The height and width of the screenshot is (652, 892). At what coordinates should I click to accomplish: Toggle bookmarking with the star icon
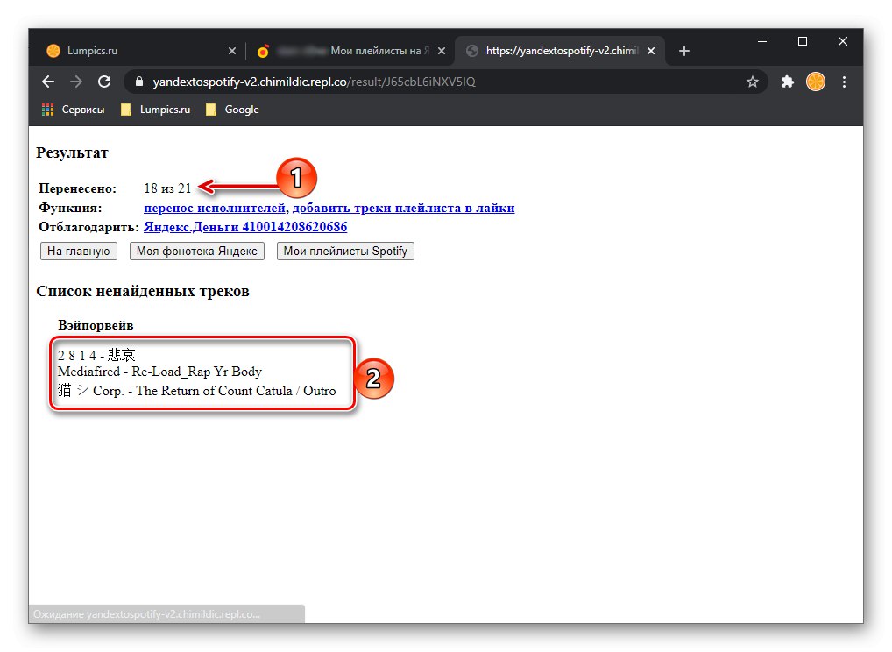point(753,81)
